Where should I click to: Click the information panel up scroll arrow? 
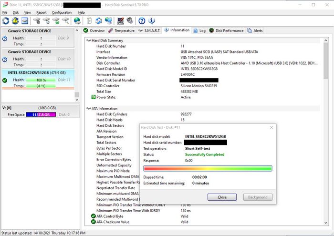coord(326,40)
